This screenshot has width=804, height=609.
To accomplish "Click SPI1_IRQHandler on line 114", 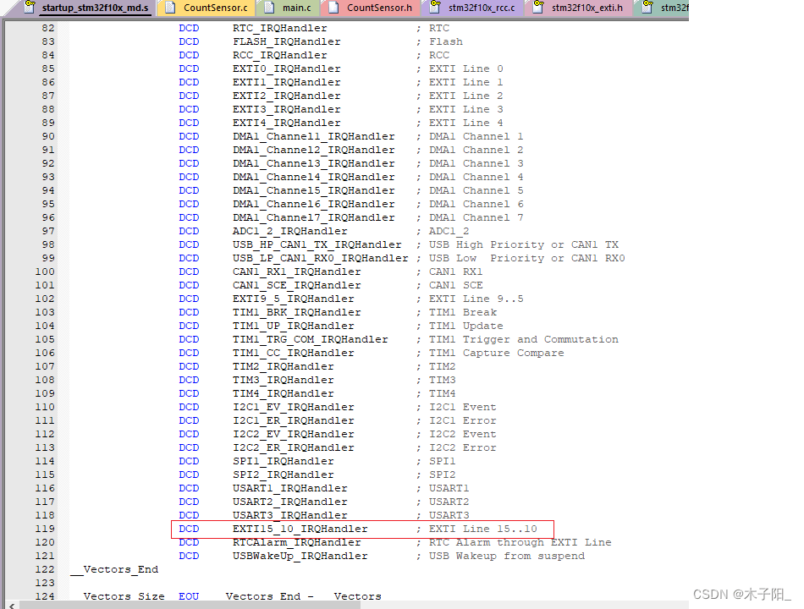I will (283, 461).
